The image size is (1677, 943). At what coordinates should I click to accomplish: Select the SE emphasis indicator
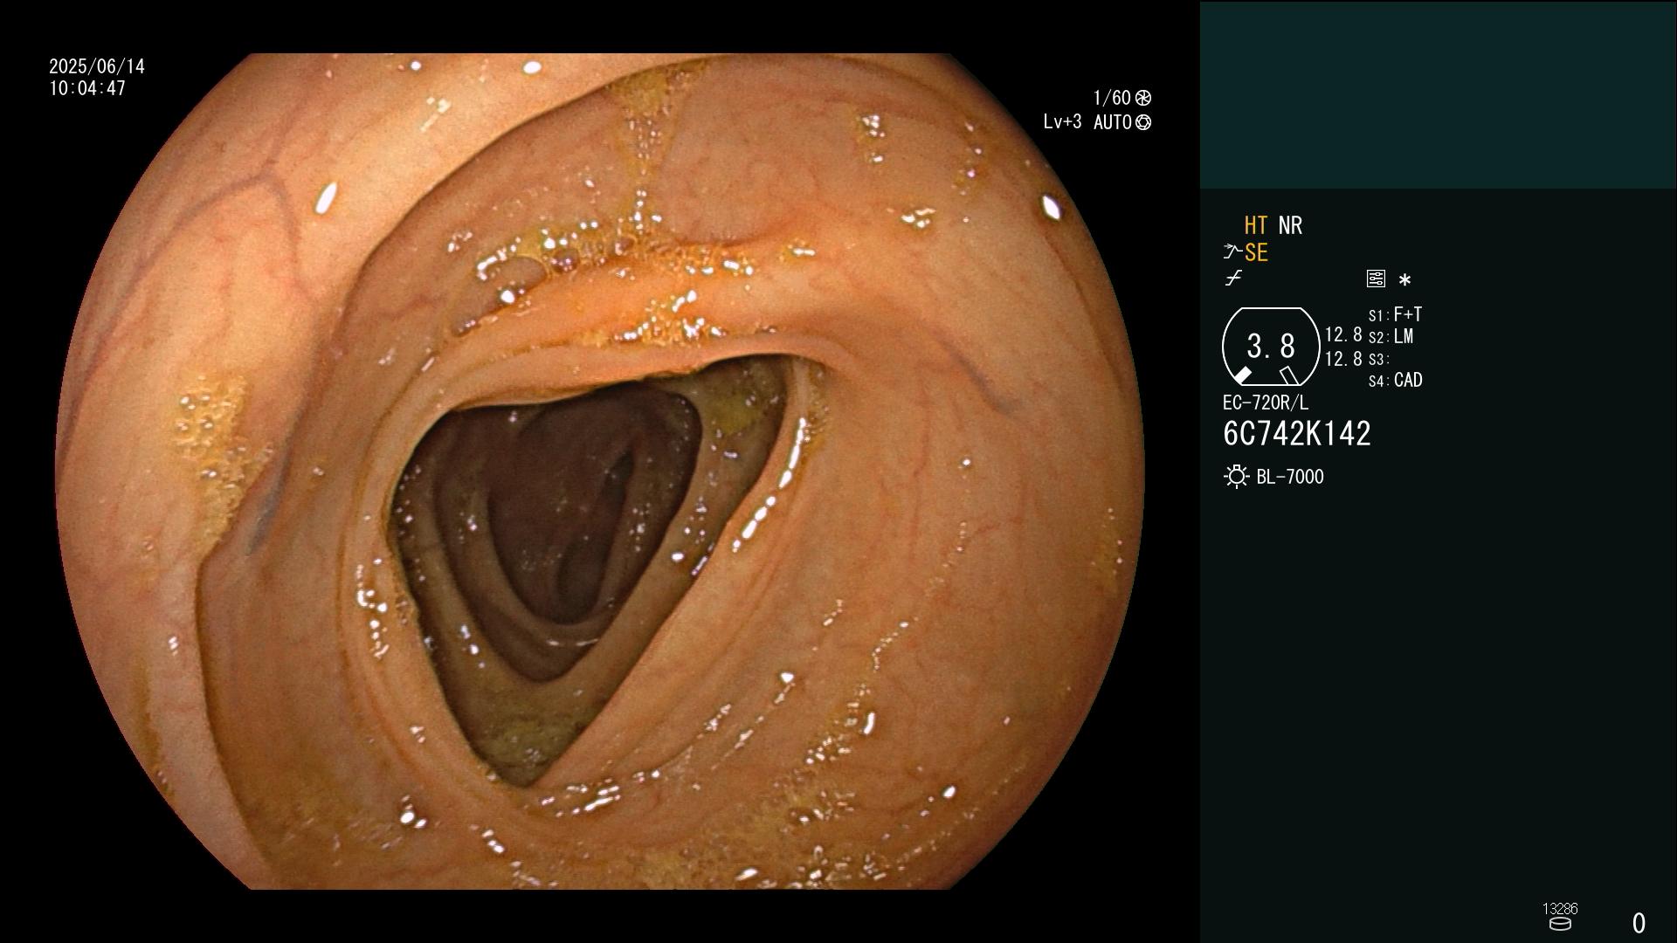[x=1256, y=252]
